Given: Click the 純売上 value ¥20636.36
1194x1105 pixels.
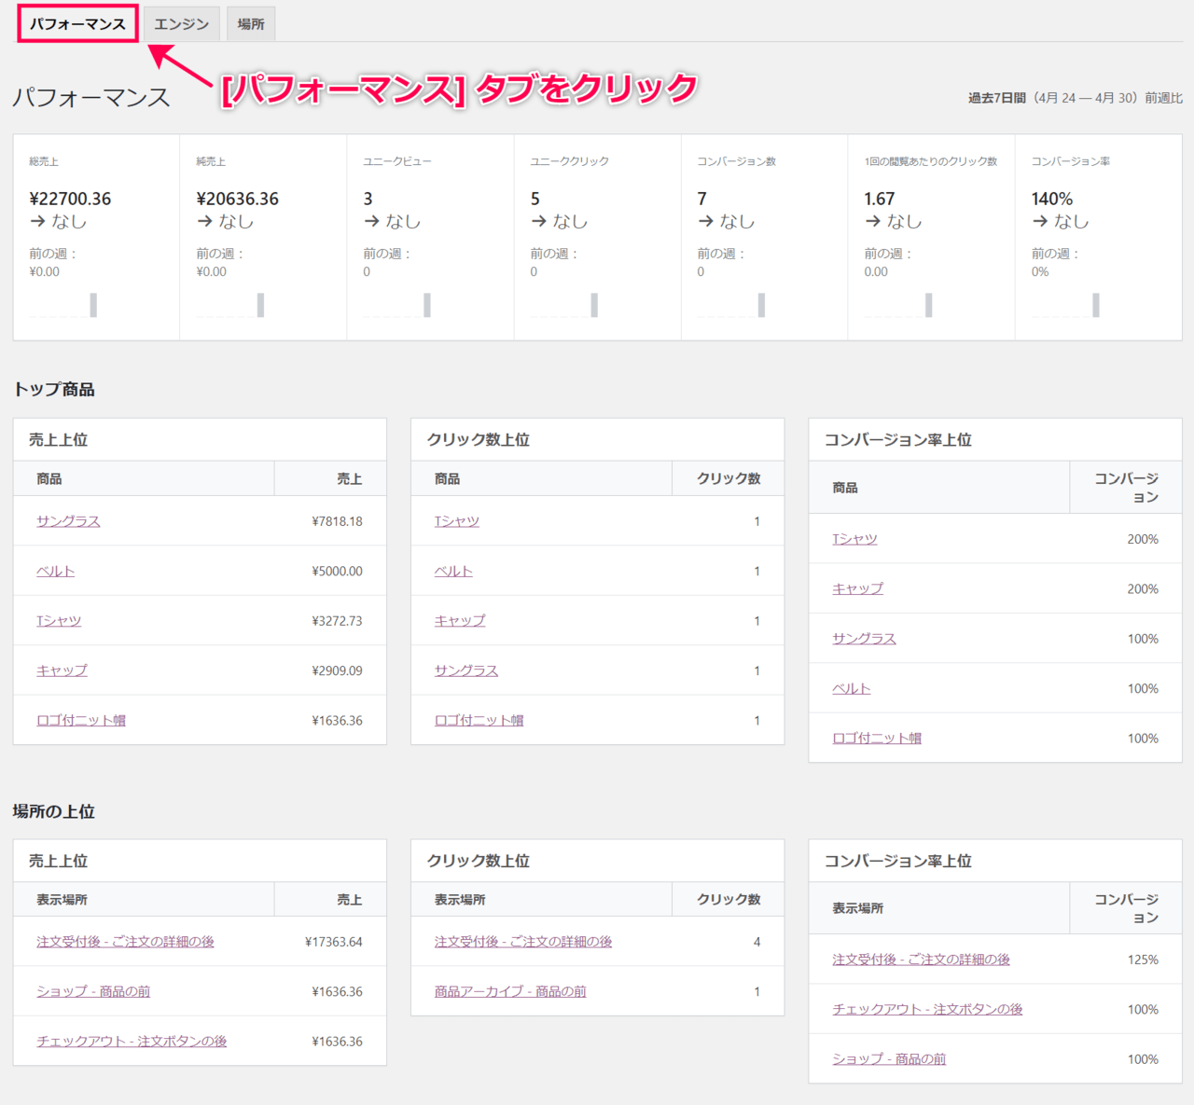Looking at the screenshot, I should 237,199.
